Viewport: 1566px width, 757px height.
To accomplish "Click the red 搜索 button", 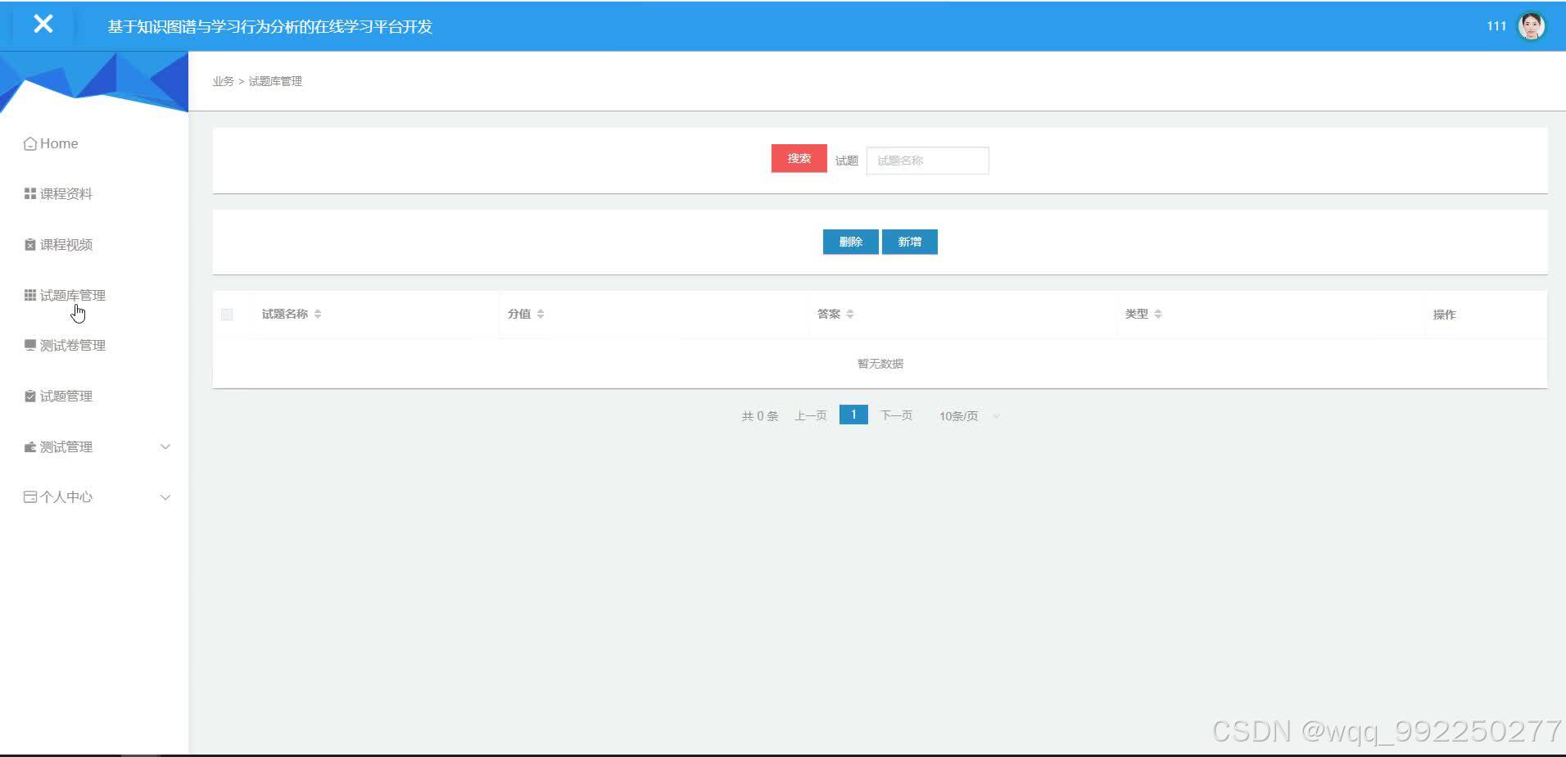I will tap(799, 158).
